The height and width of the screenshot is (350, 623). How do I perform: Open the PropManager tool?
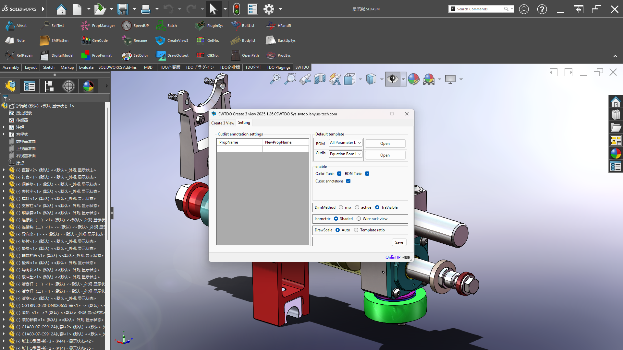(85, 26)
